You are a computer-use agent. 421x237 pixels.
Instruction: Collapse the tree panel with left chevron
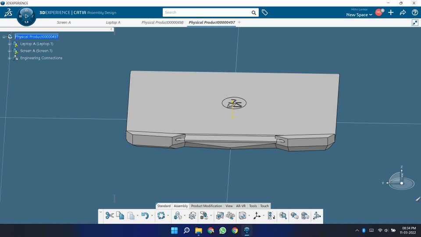[111, 29]
